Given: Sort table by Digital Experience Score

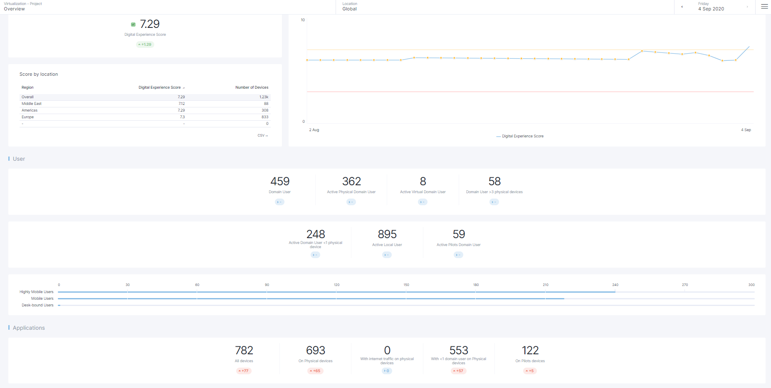Looking at the screenshot, I should [x=160, y=87].
